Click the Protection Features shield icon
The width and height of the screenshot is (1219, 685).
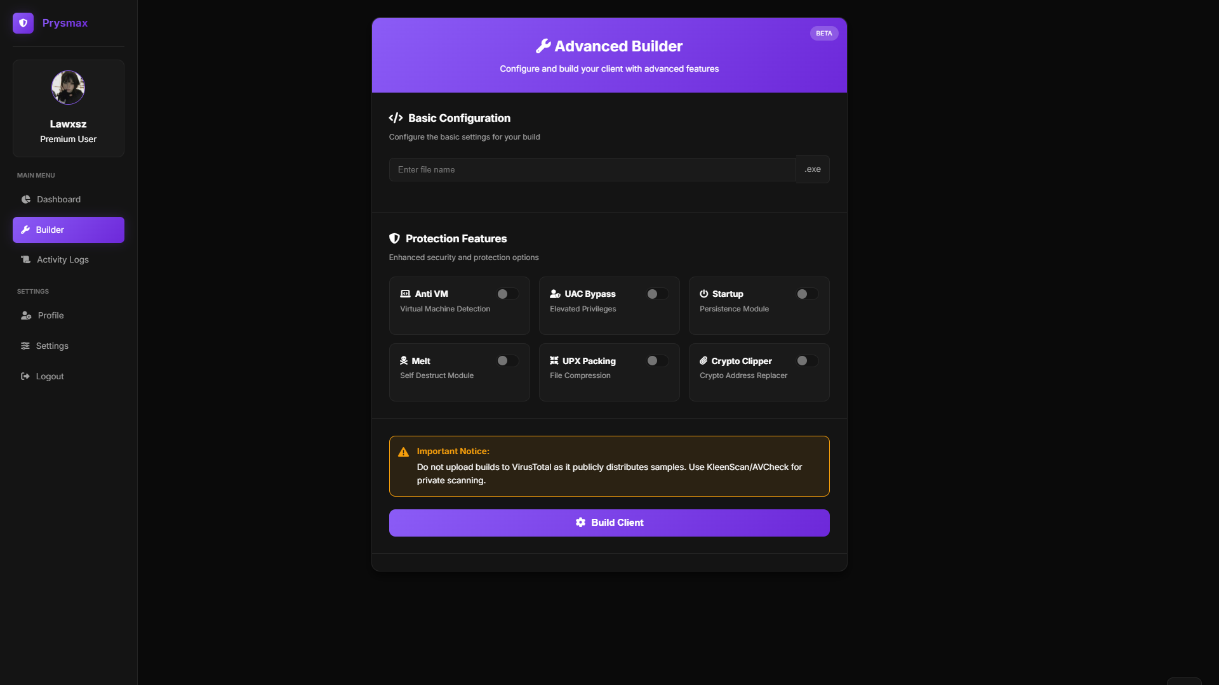pos(394,238)
